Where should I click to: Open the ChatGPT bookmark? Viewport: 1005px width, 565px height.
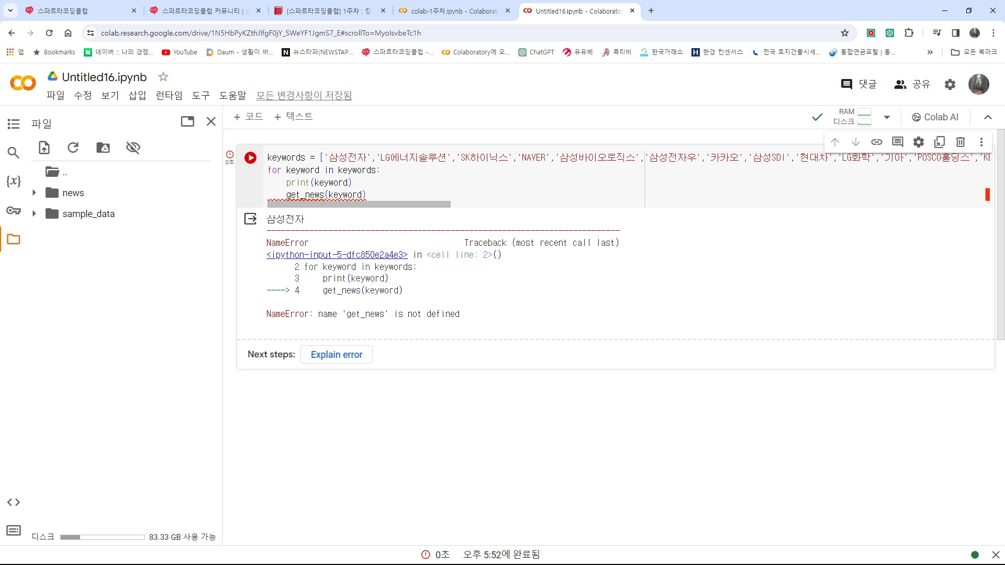coord(536,52)
